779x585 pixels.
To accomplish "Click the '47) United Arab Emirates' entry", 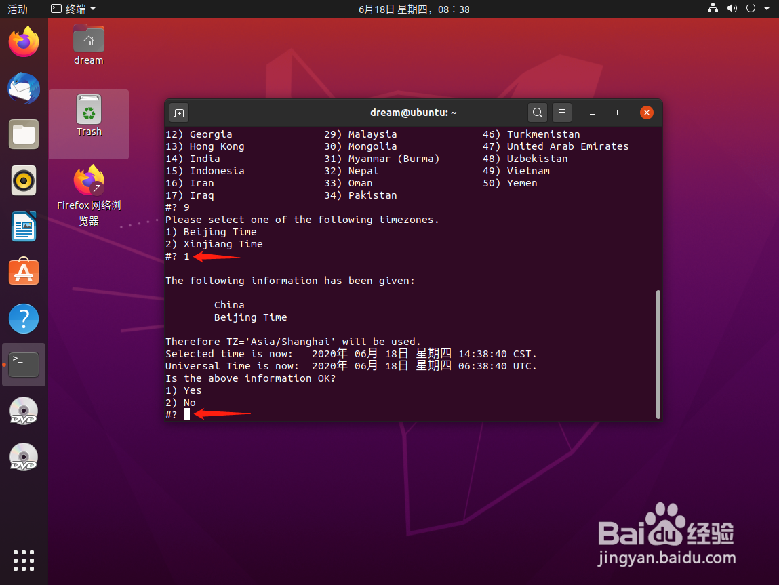I will [555, 146].
